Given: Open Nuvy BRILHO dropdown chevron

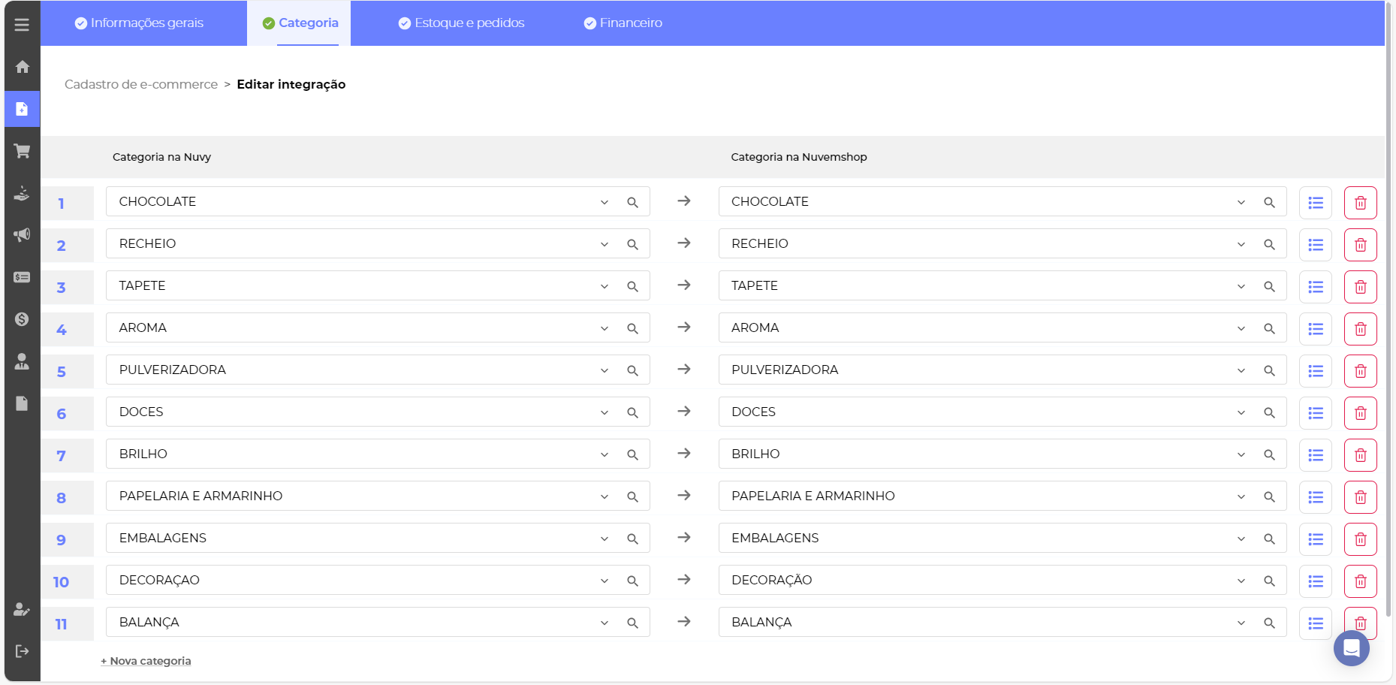Looking at the screenshot, I should (604, 455).
